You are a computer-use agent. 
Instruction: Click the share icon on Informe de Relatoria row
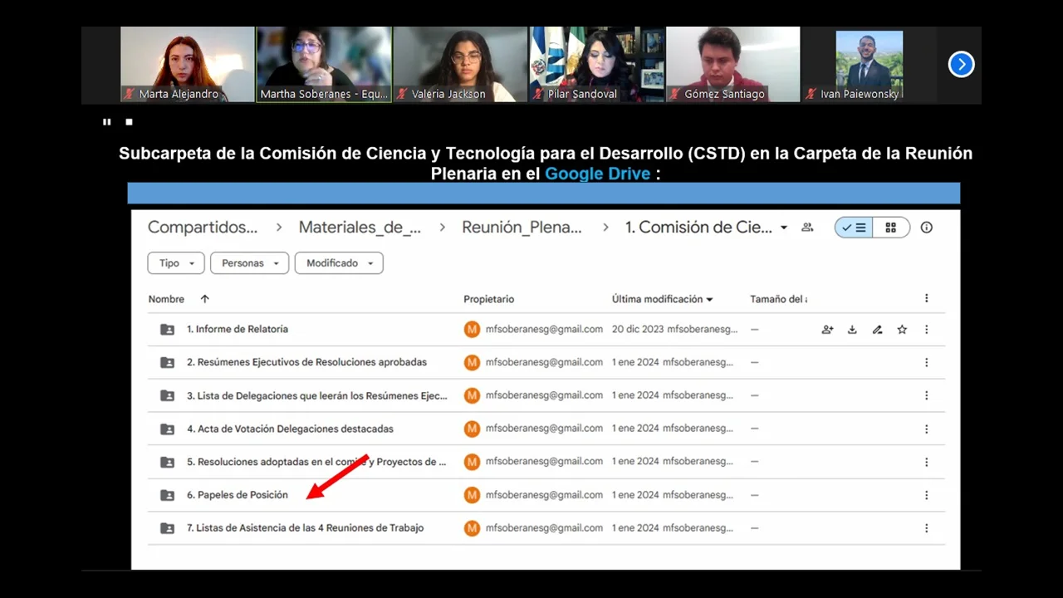[827, 330]
